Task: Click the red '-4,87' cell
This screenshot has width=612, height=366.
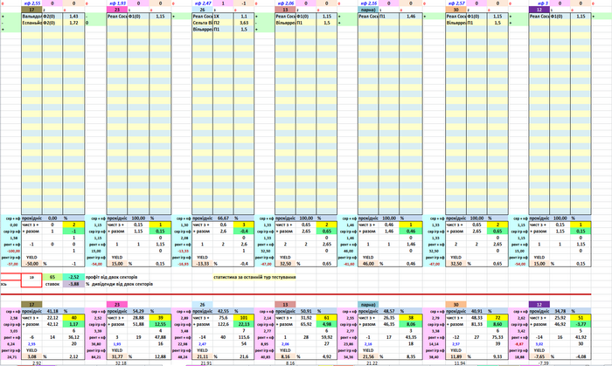Action: click(519, 344)
